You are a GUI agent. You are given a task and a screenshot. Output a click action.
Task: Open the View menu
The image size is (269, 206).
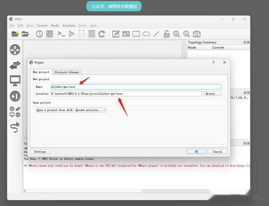pos(30,26)
